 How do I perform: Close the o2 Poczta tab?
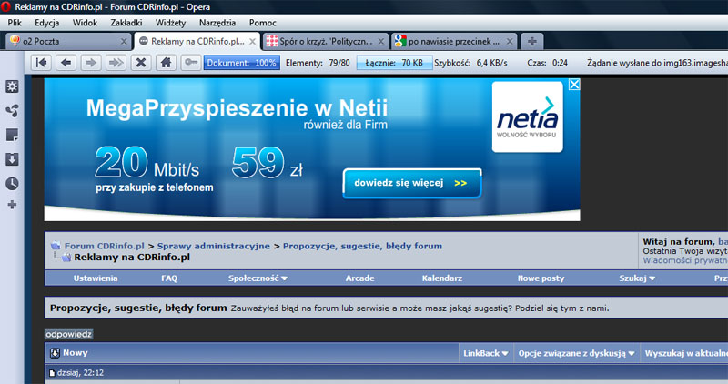[x=124, y=41]
